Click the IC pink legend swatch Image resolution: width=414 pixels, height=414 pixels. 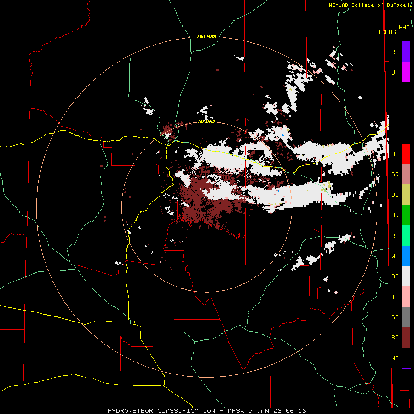coord(406,297)
